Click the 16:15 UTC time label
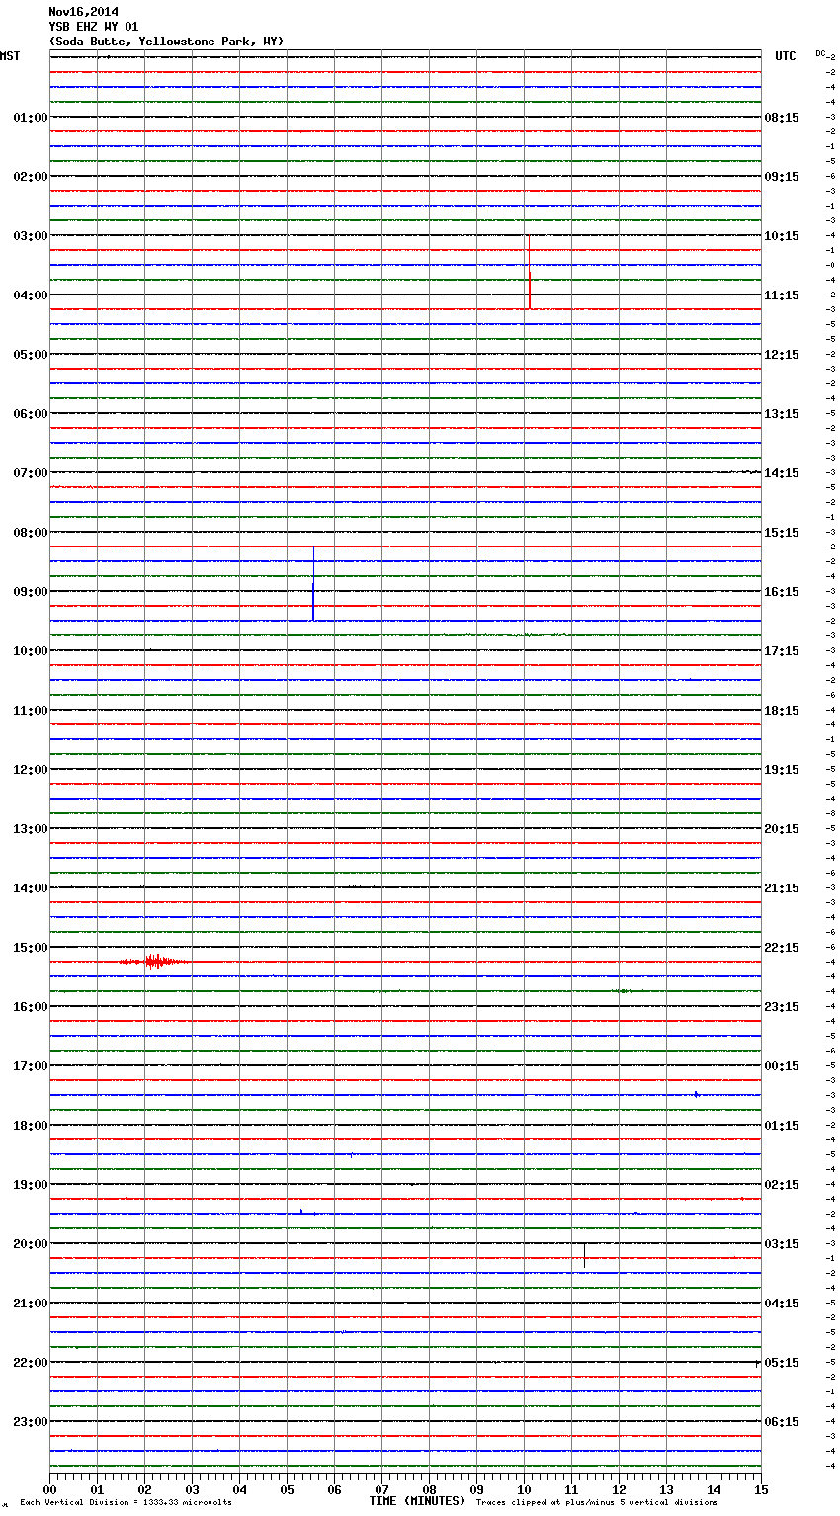This screenshot has height=1516, width=840. (782, 592)
